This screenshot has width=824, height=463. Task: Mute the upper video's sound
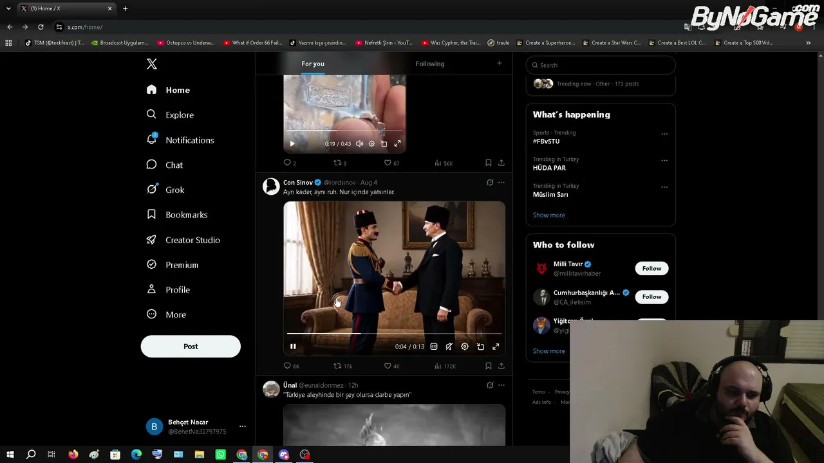[359, 144]
